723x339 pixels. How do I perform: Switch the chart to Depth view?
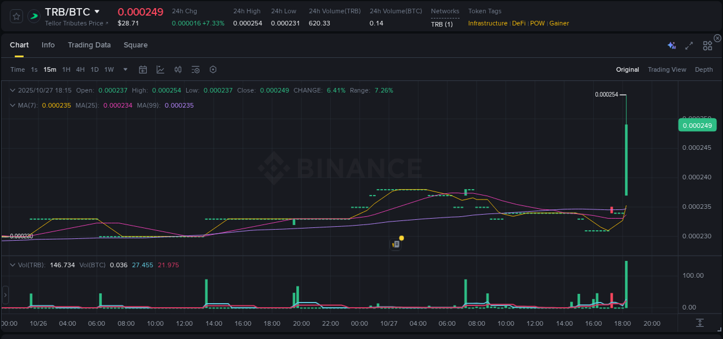tap(703, 69)
